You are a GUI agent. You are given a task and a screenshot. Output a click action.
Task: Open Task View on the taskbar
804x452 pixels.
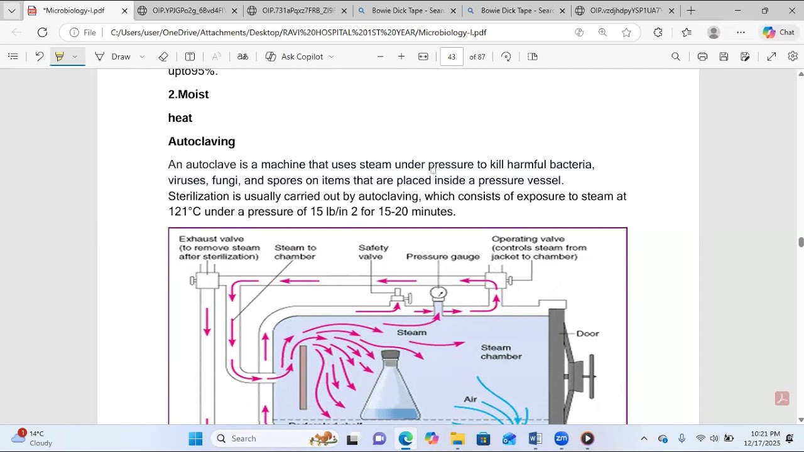(x=352, y=438)
